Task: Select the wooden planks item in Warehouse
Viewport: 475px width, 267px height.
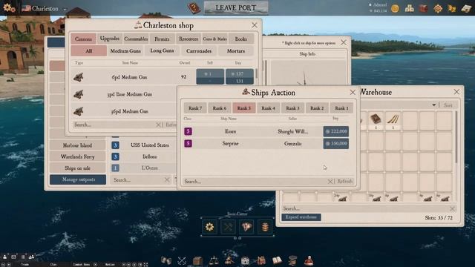Action: coord(393,120)
